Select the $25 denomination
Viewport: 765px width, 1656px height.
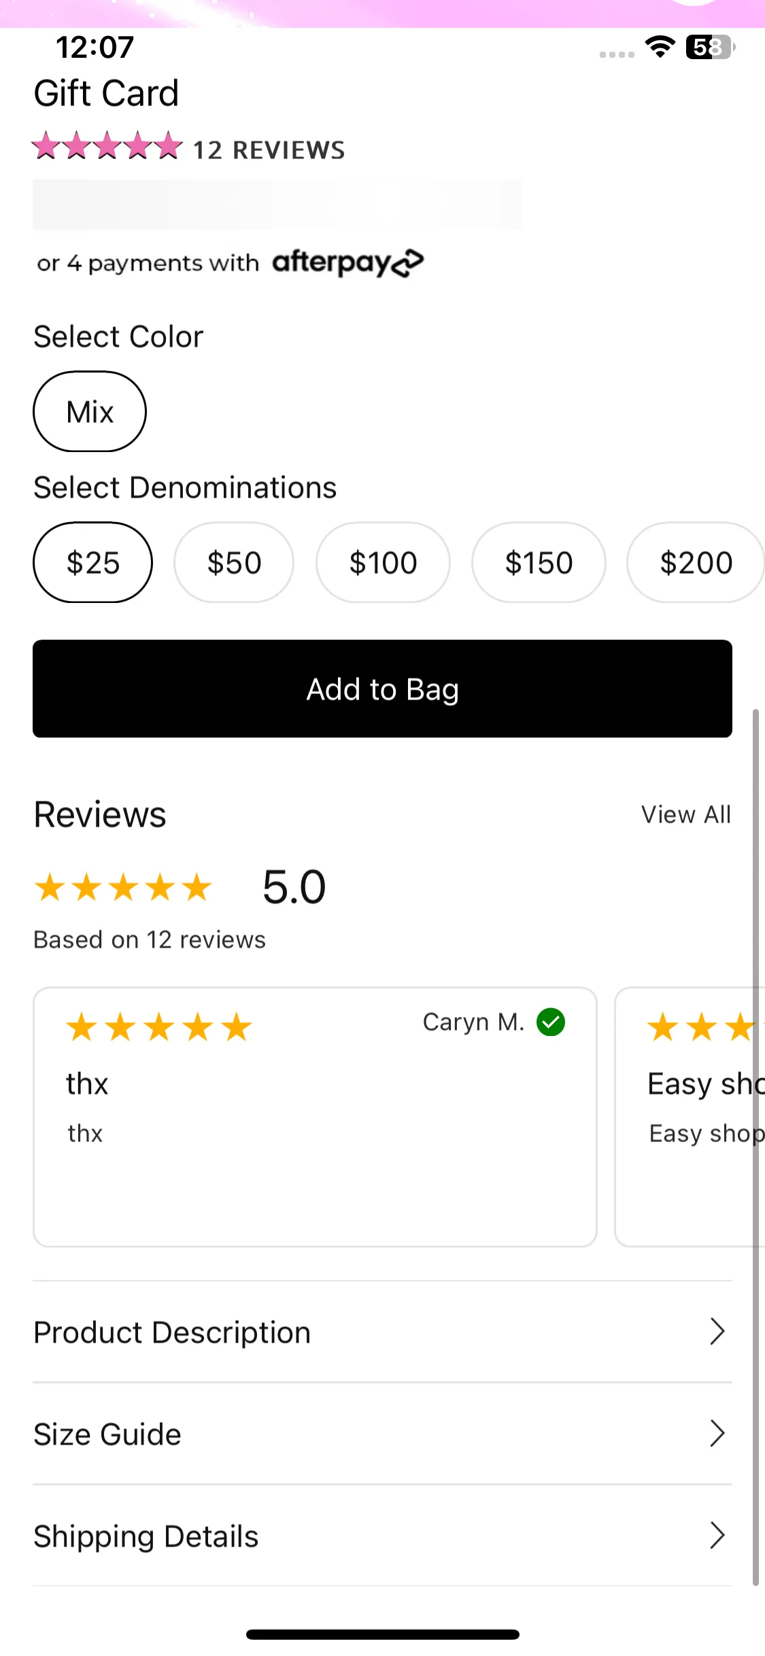(x=92, y=562)
